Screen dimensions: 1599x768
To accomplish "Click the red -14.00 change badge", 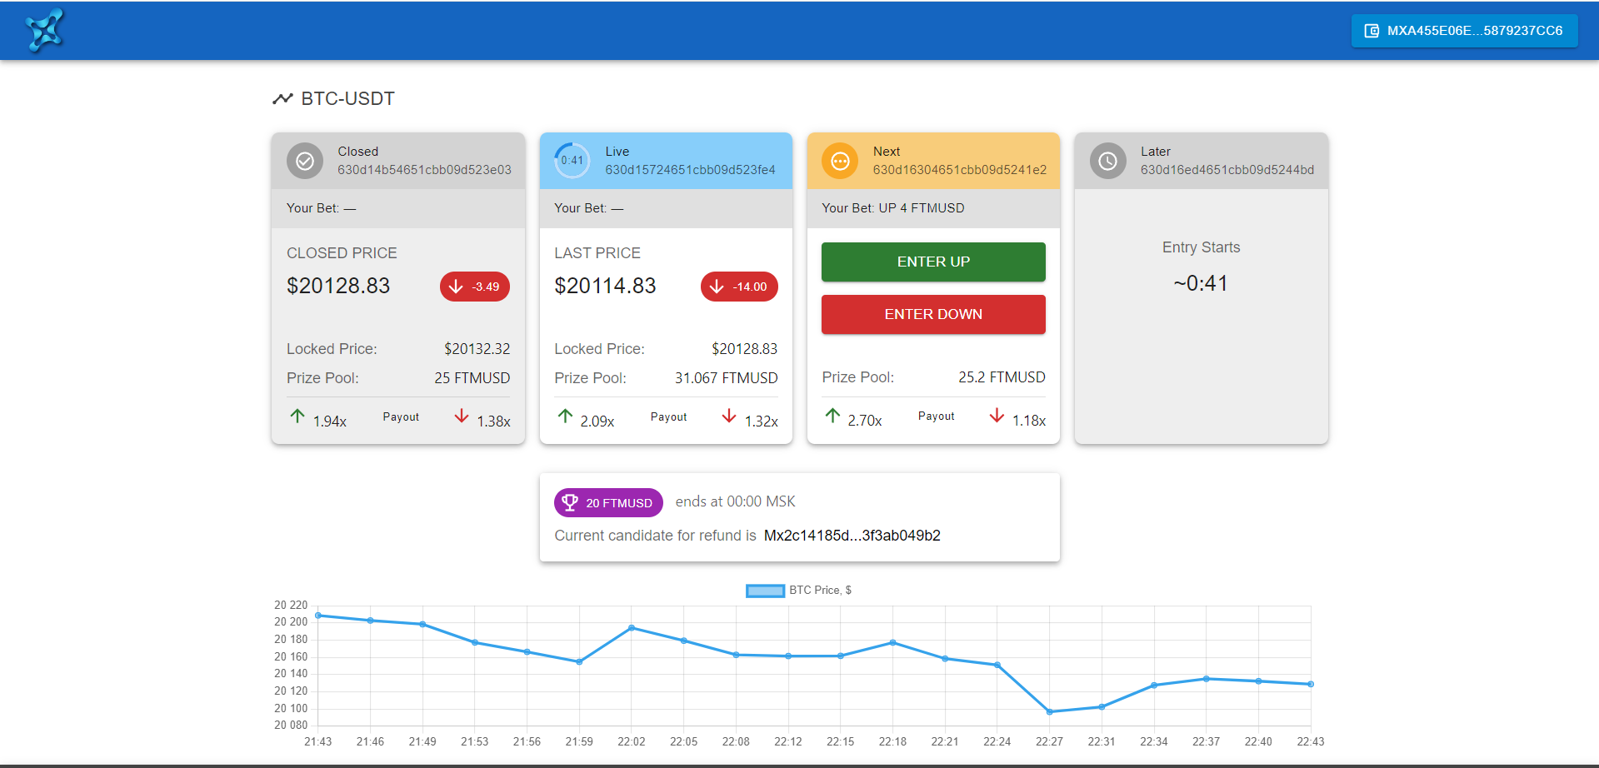I will tap(739, 287).
